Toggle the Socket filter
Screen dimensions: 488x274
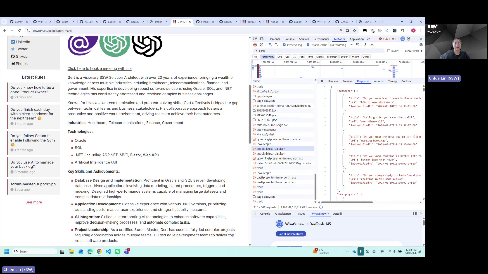tap(344, 57)
